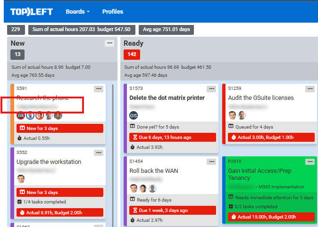Click the TopLeft logo
Screen dimensions: 318x227
pos(32,11)
